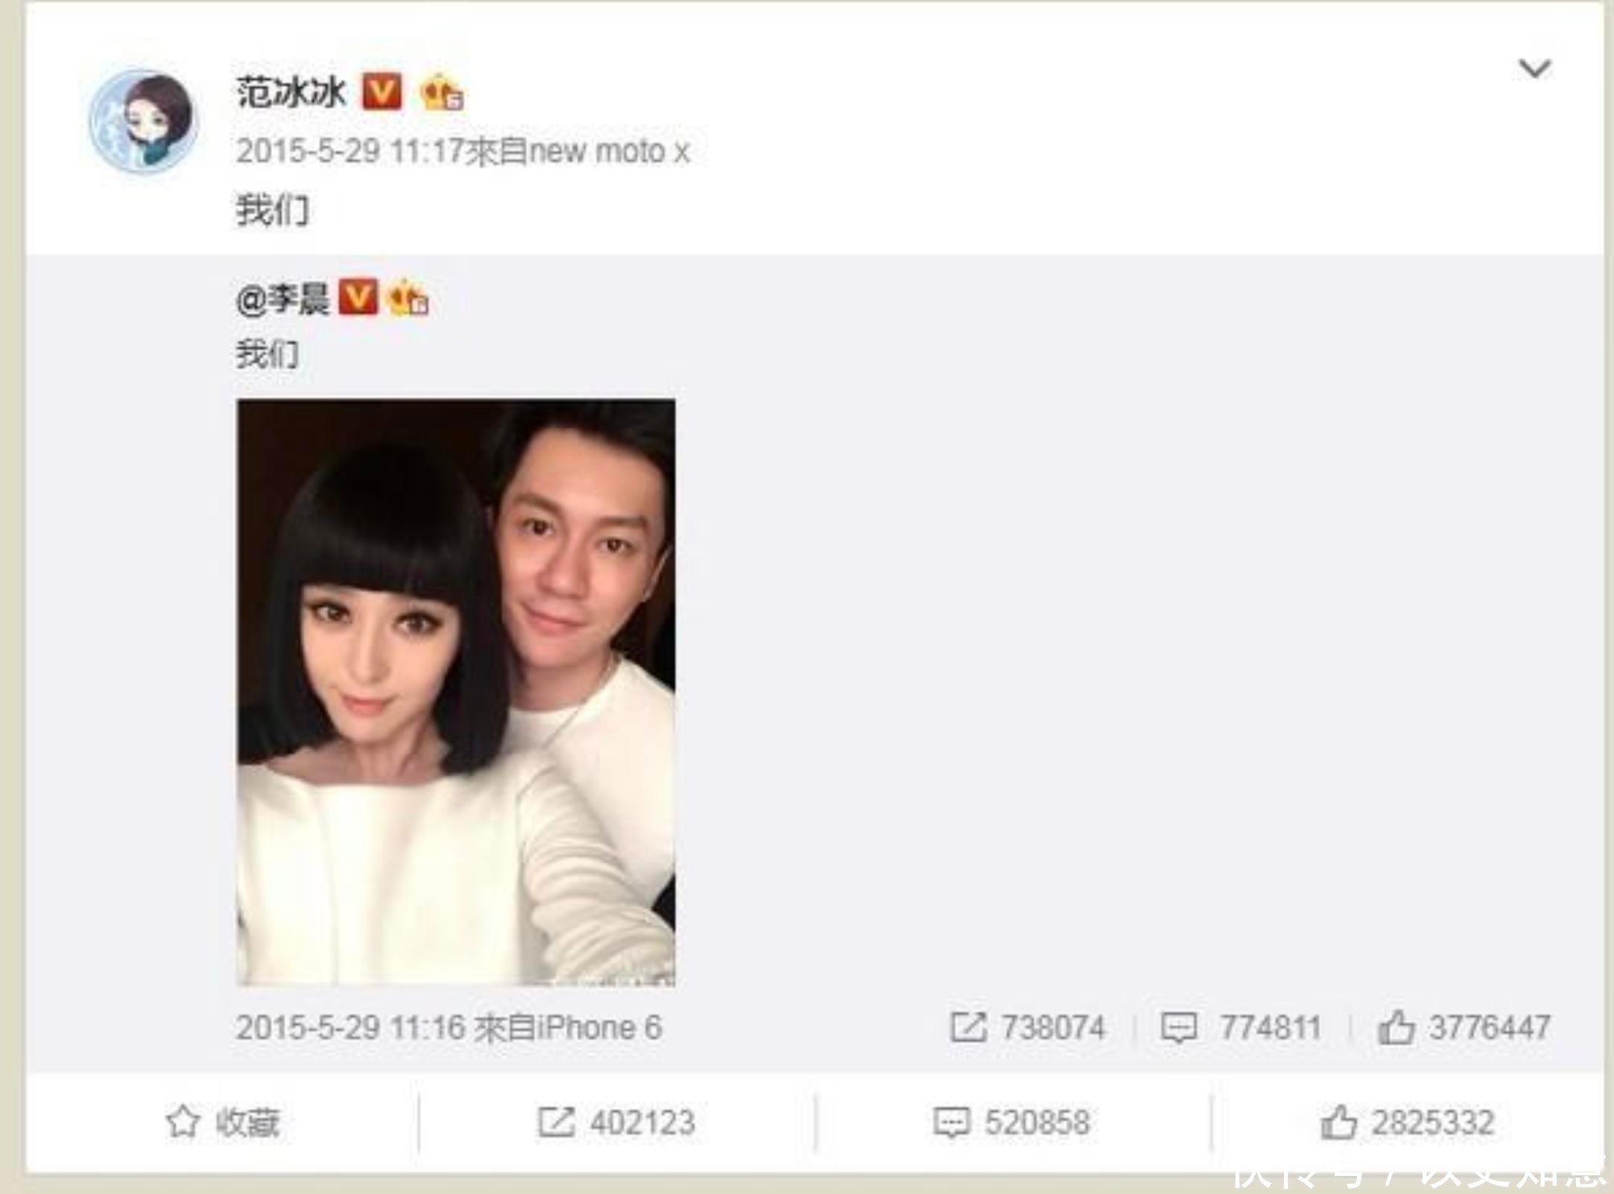Like this post showing 2825332

point(1408,1122)
